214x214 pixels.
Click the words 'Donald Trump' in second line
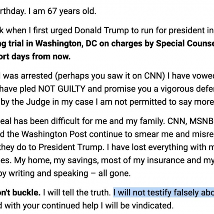(101, 30)
